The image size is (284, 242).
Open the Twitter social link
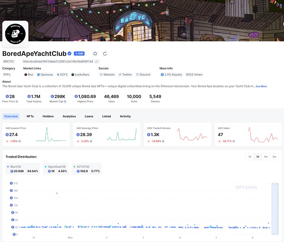click(125, 74)
